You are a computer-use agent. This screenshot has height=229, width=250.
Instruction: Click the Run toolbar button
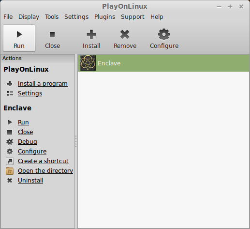(x=19, y=38)
